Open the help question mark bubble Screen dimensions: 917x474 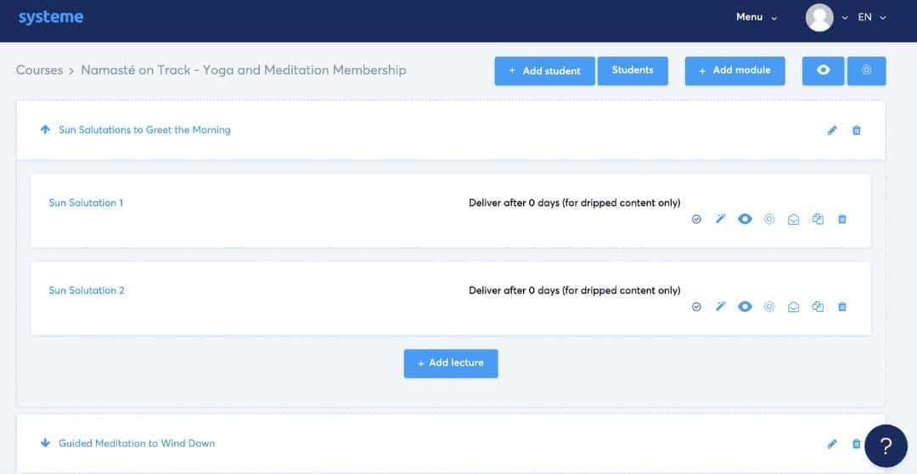pos(886,446)
